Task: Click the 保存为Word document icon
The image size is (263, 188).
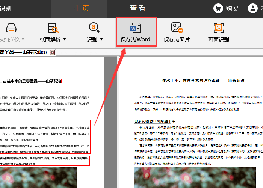Action: [136, 28]
